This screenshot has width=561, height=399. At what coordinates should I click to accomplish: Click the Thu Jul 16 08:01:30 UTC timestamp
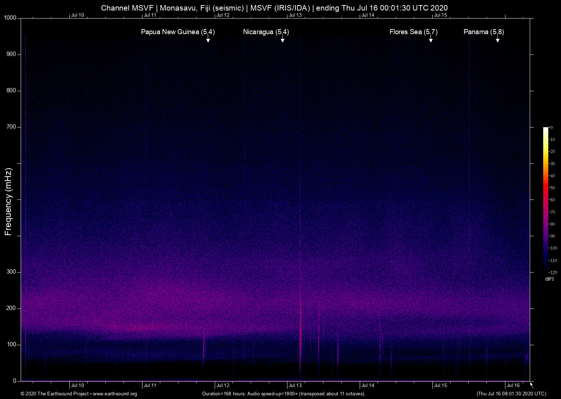511,394
